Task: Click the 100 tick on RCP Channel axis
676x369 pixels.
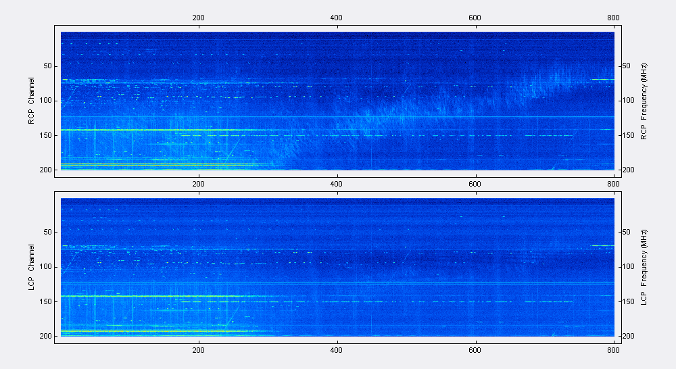Action: [x=46, y=101]
